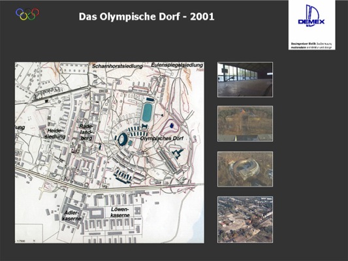Click the Löwenkaserne label on map
Viewport: 348px width, 261px height.
120,212
